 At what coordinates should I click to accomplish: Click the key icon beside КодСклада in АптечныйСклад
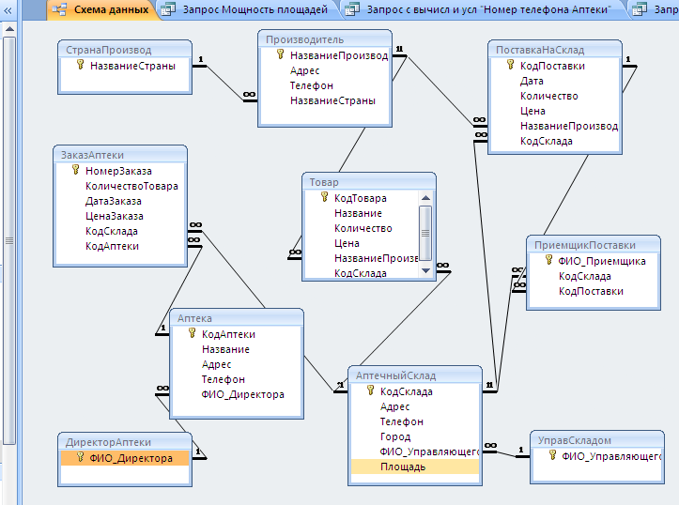(370, 390)
